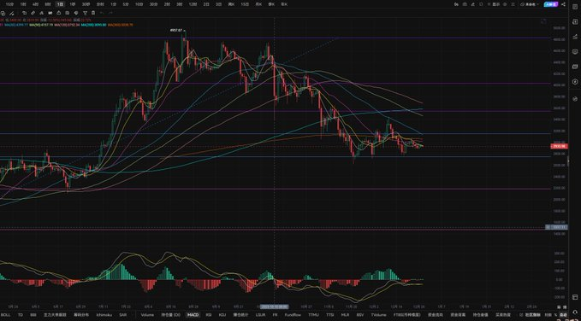
Task: Switch to the 月K timeframe
Action: [258, 4]
